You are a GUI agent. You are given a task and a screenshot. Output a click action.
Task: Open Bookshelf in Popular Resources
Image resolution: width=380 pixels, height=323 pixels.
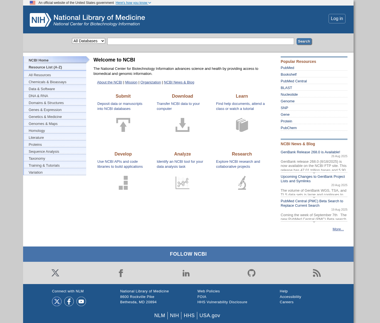(x=288, y=75)
